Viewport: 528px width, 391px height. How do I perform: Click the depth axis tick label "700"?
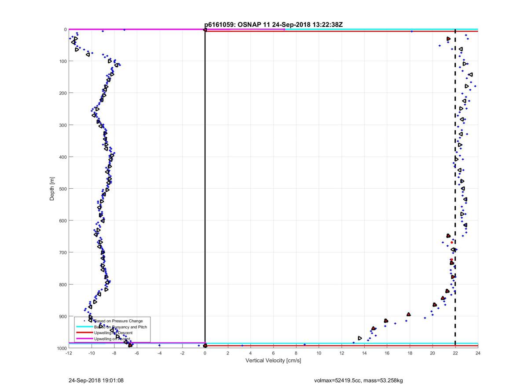pos(63,252)
